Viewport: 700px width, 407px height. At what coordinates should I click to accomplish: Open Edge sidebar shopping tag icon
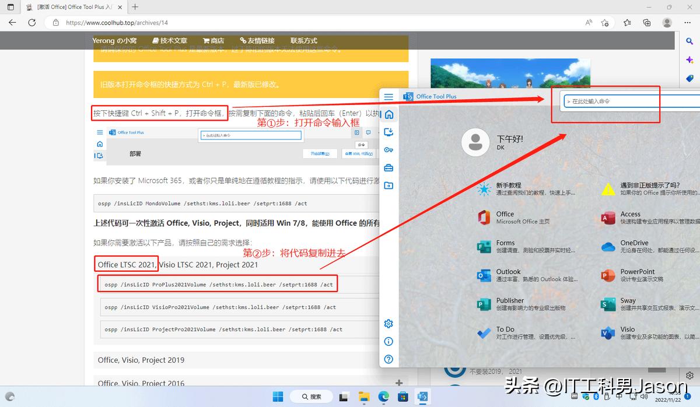click(x=689, y=78)
